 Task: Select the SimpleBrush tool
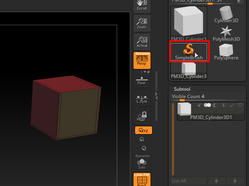pyautogui.click(x=189, y=51)
